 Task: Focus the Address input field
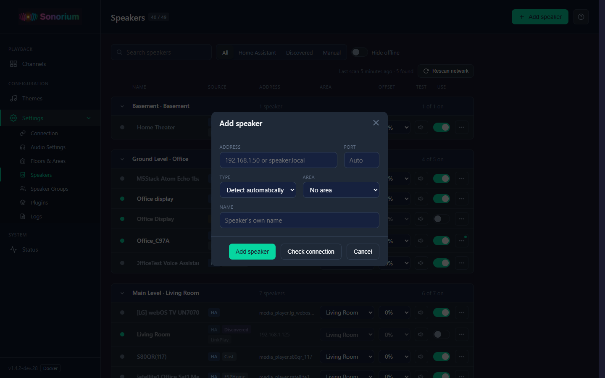pos(279,160)
